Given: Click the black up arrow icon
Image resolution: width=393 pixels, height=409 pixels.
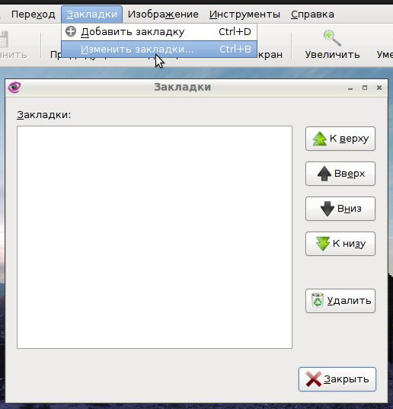Looking at the screenshot, I should point(324,174).
